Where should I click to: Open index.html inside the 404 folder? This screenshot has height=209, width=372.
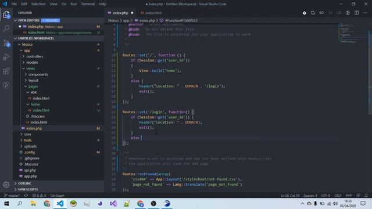pyautogui.click(x=41, y=98)
